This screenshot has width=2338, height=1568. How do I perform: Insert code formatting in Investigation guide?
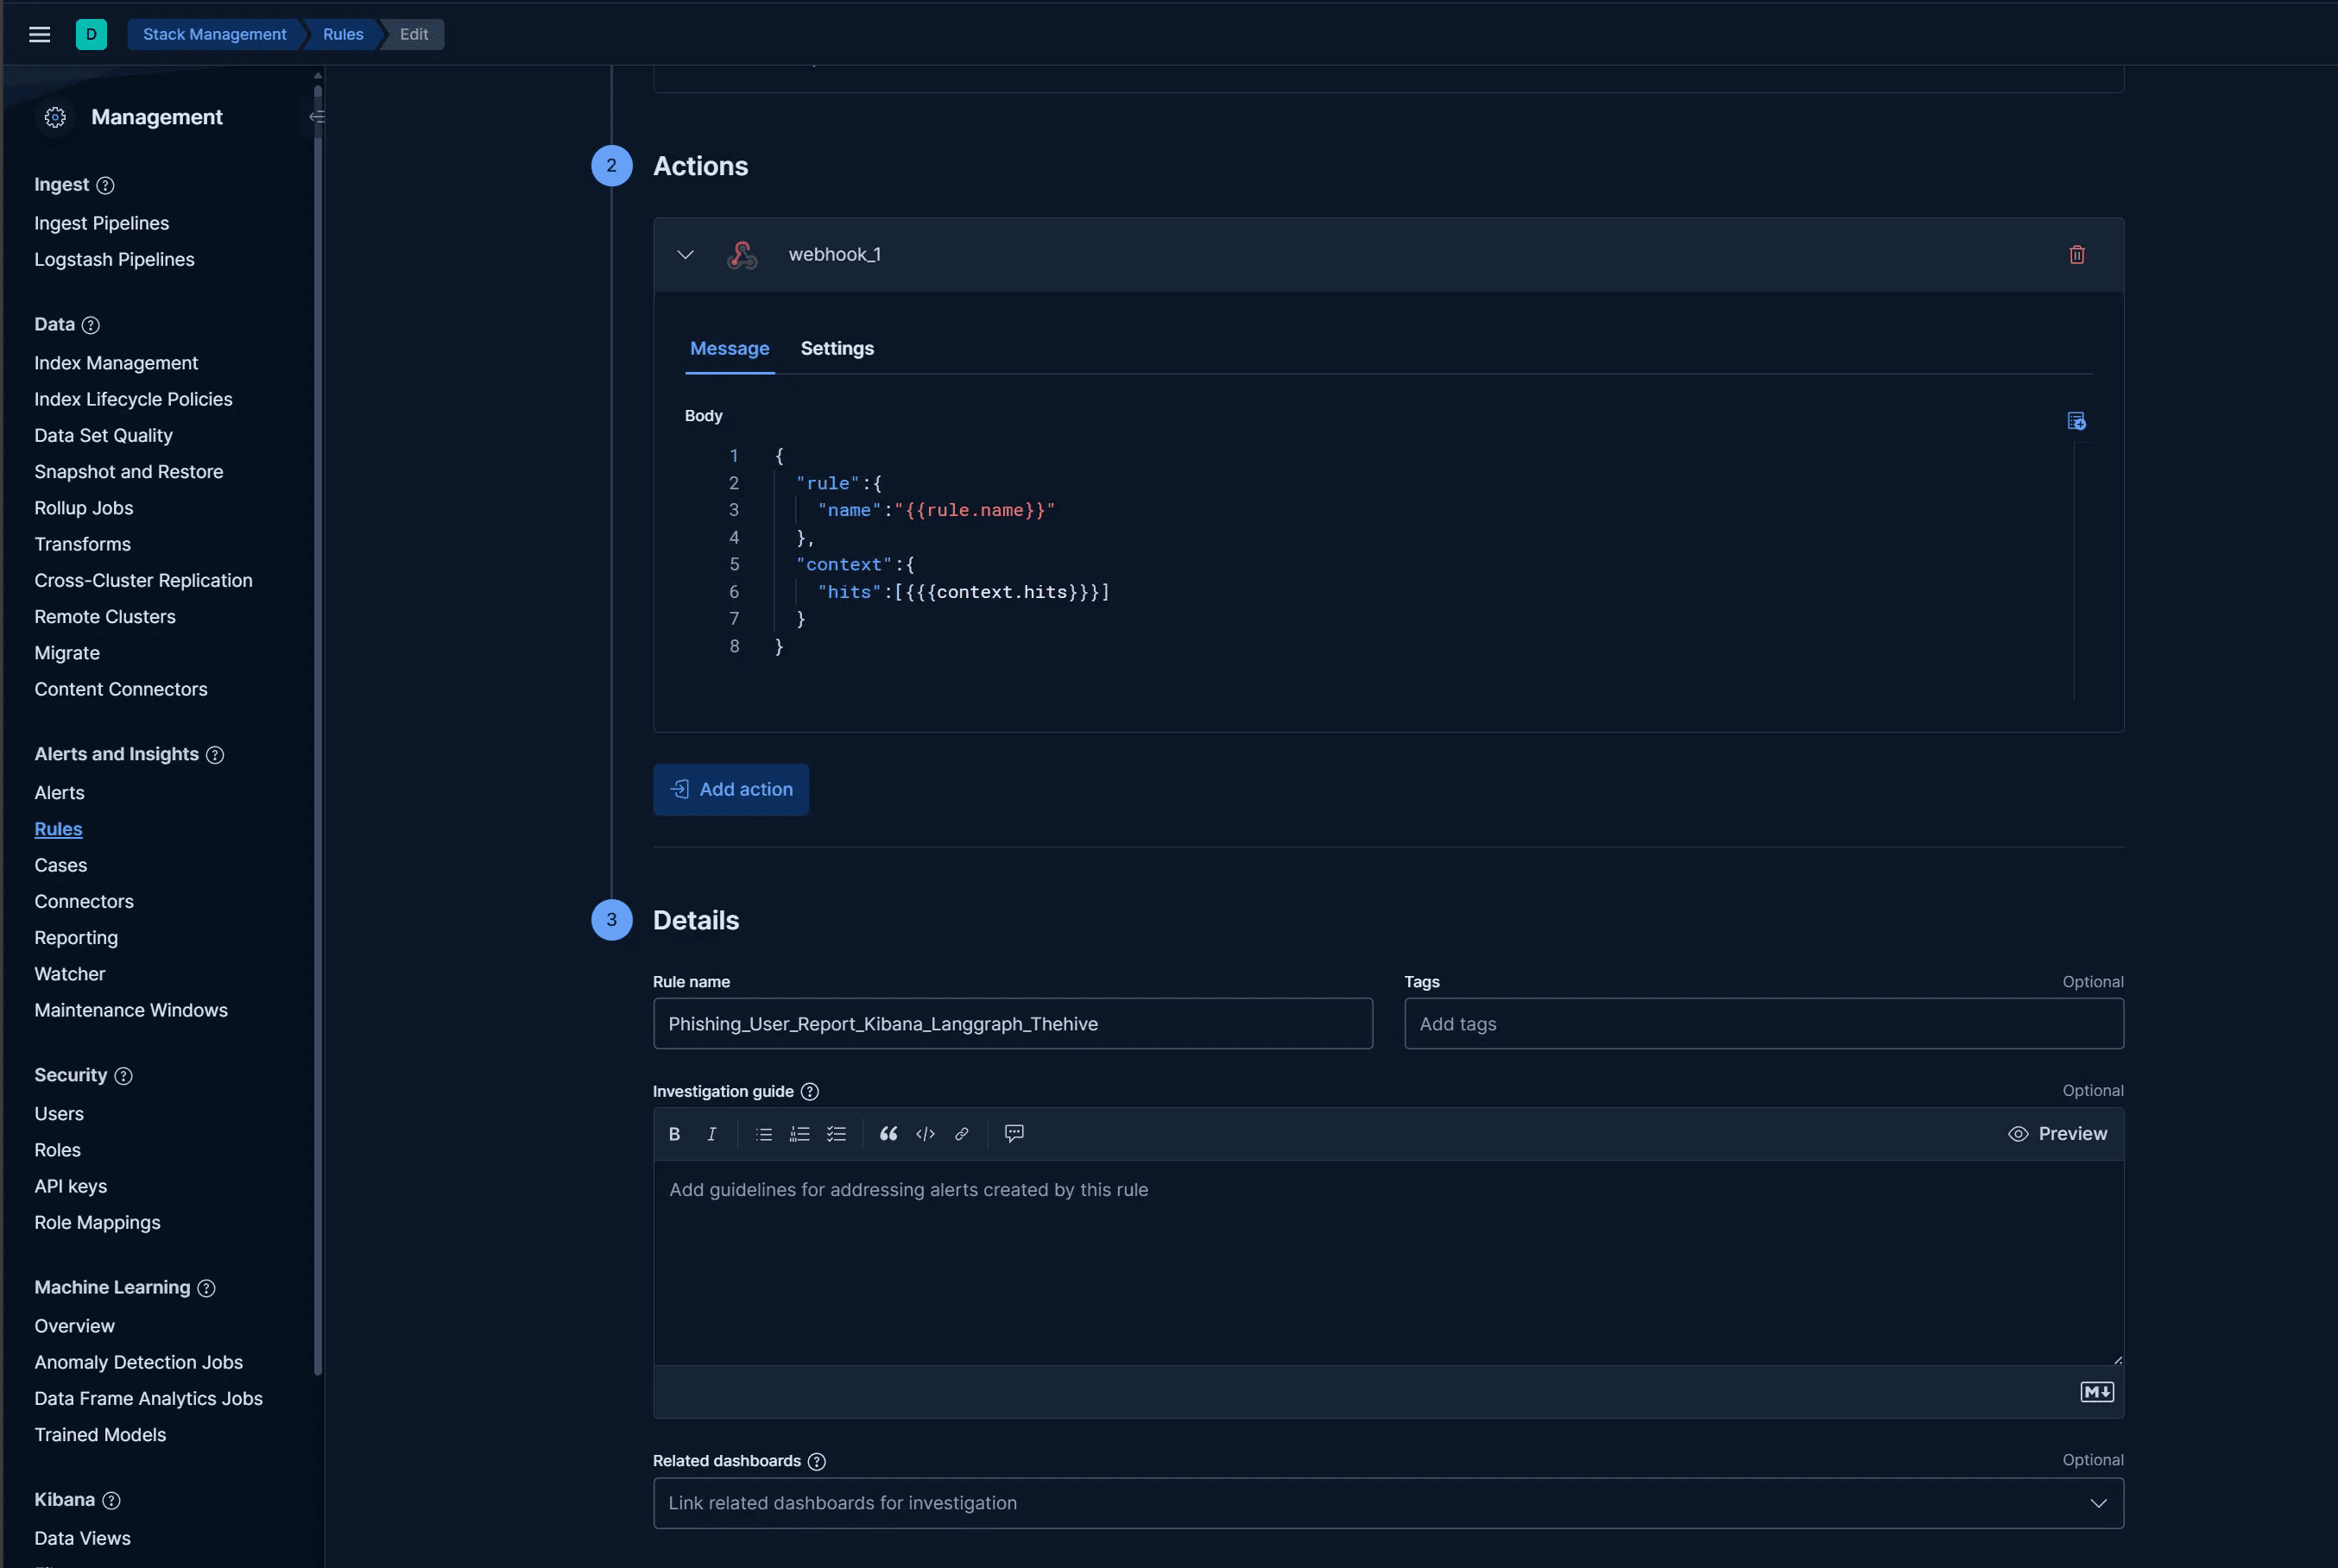pyautogui.click(x=926, y=1134)
